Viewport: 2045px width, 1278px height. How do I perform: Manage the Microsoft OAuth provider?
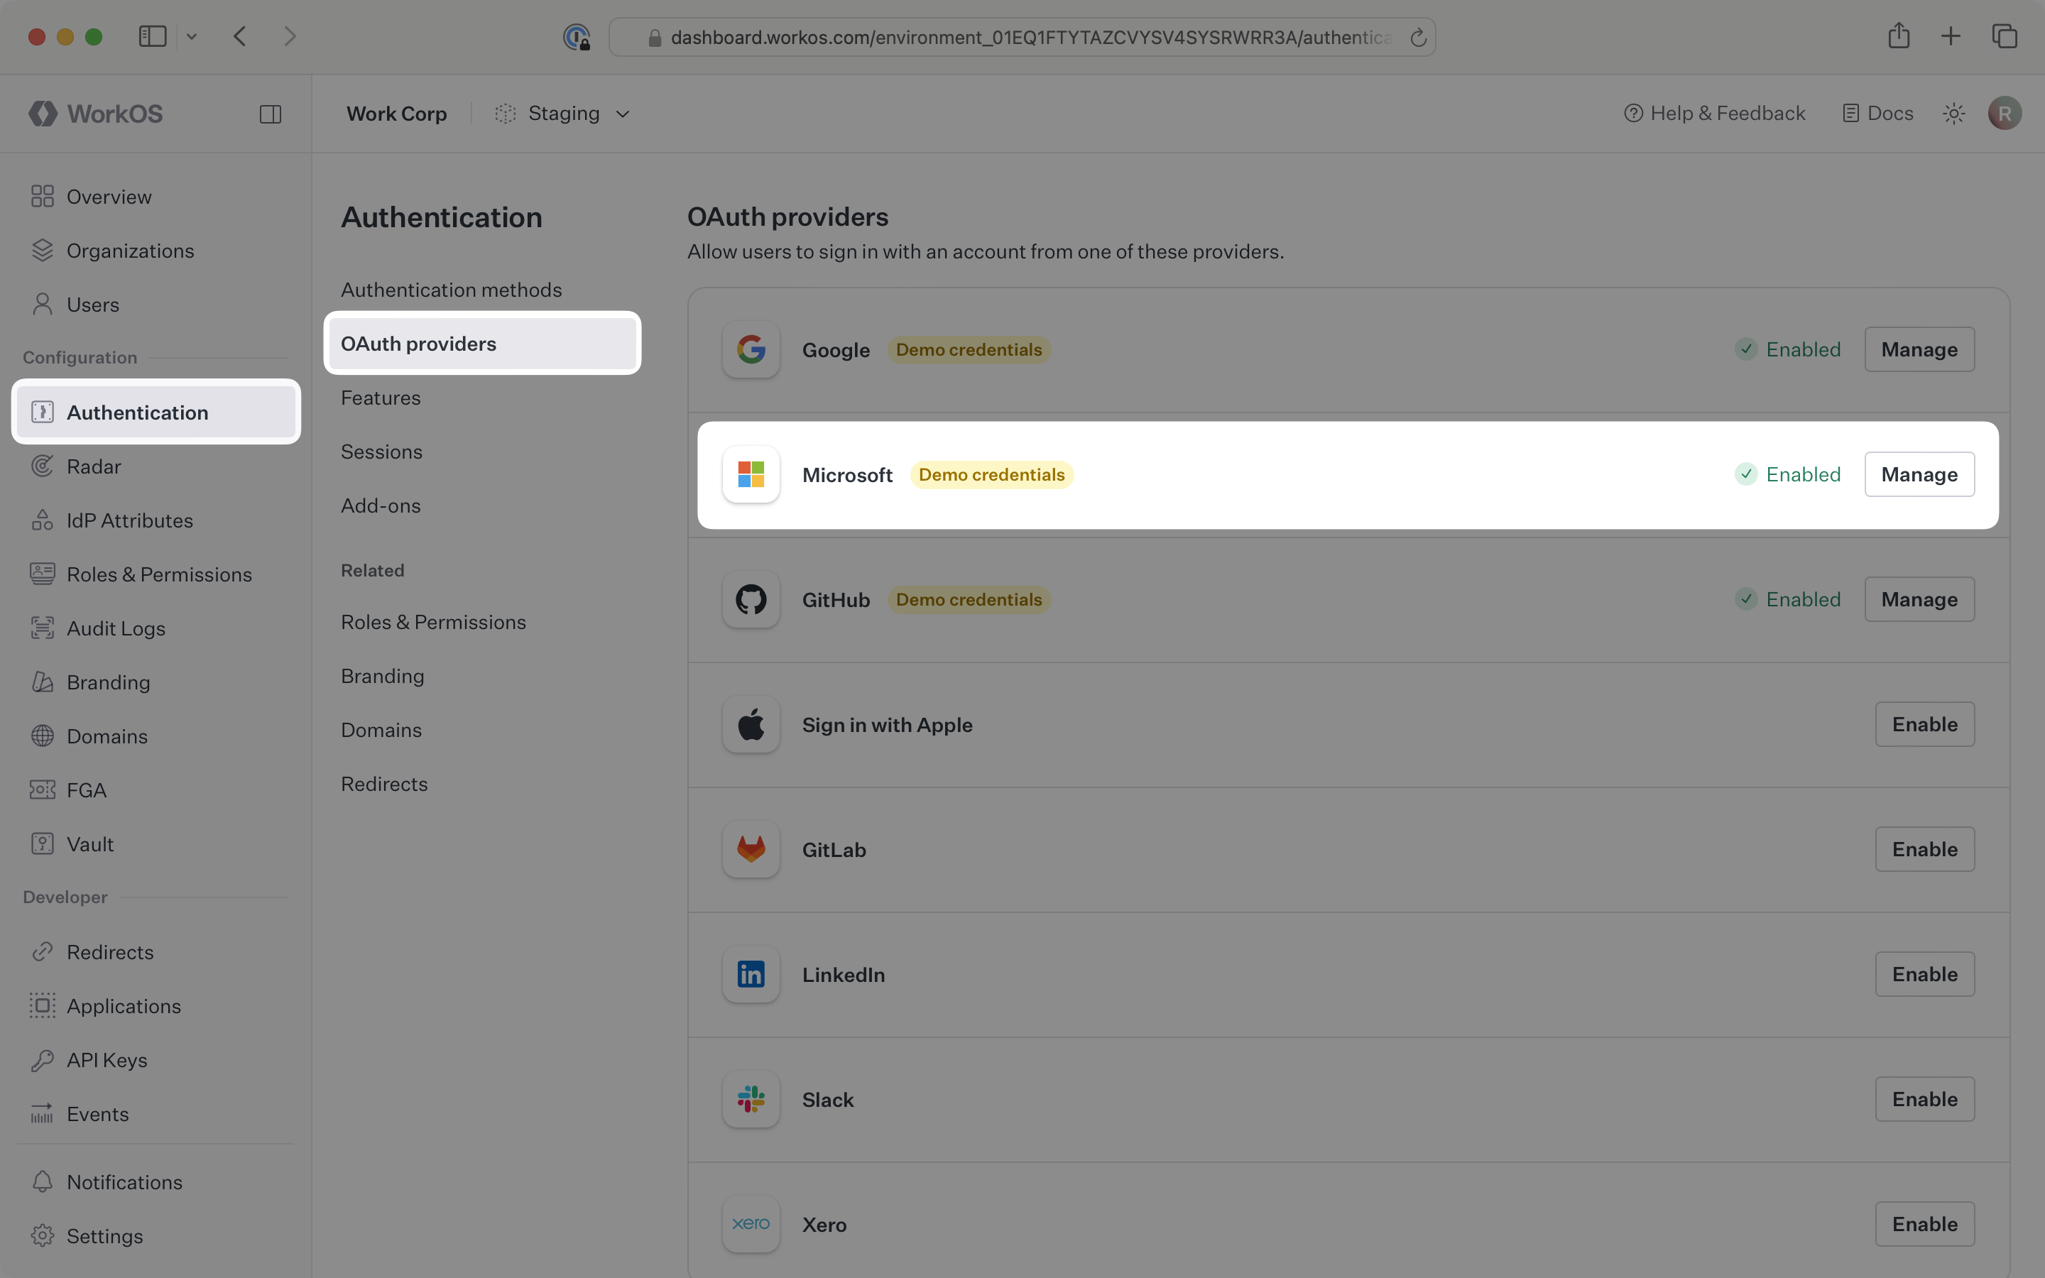pos(1918,474)
